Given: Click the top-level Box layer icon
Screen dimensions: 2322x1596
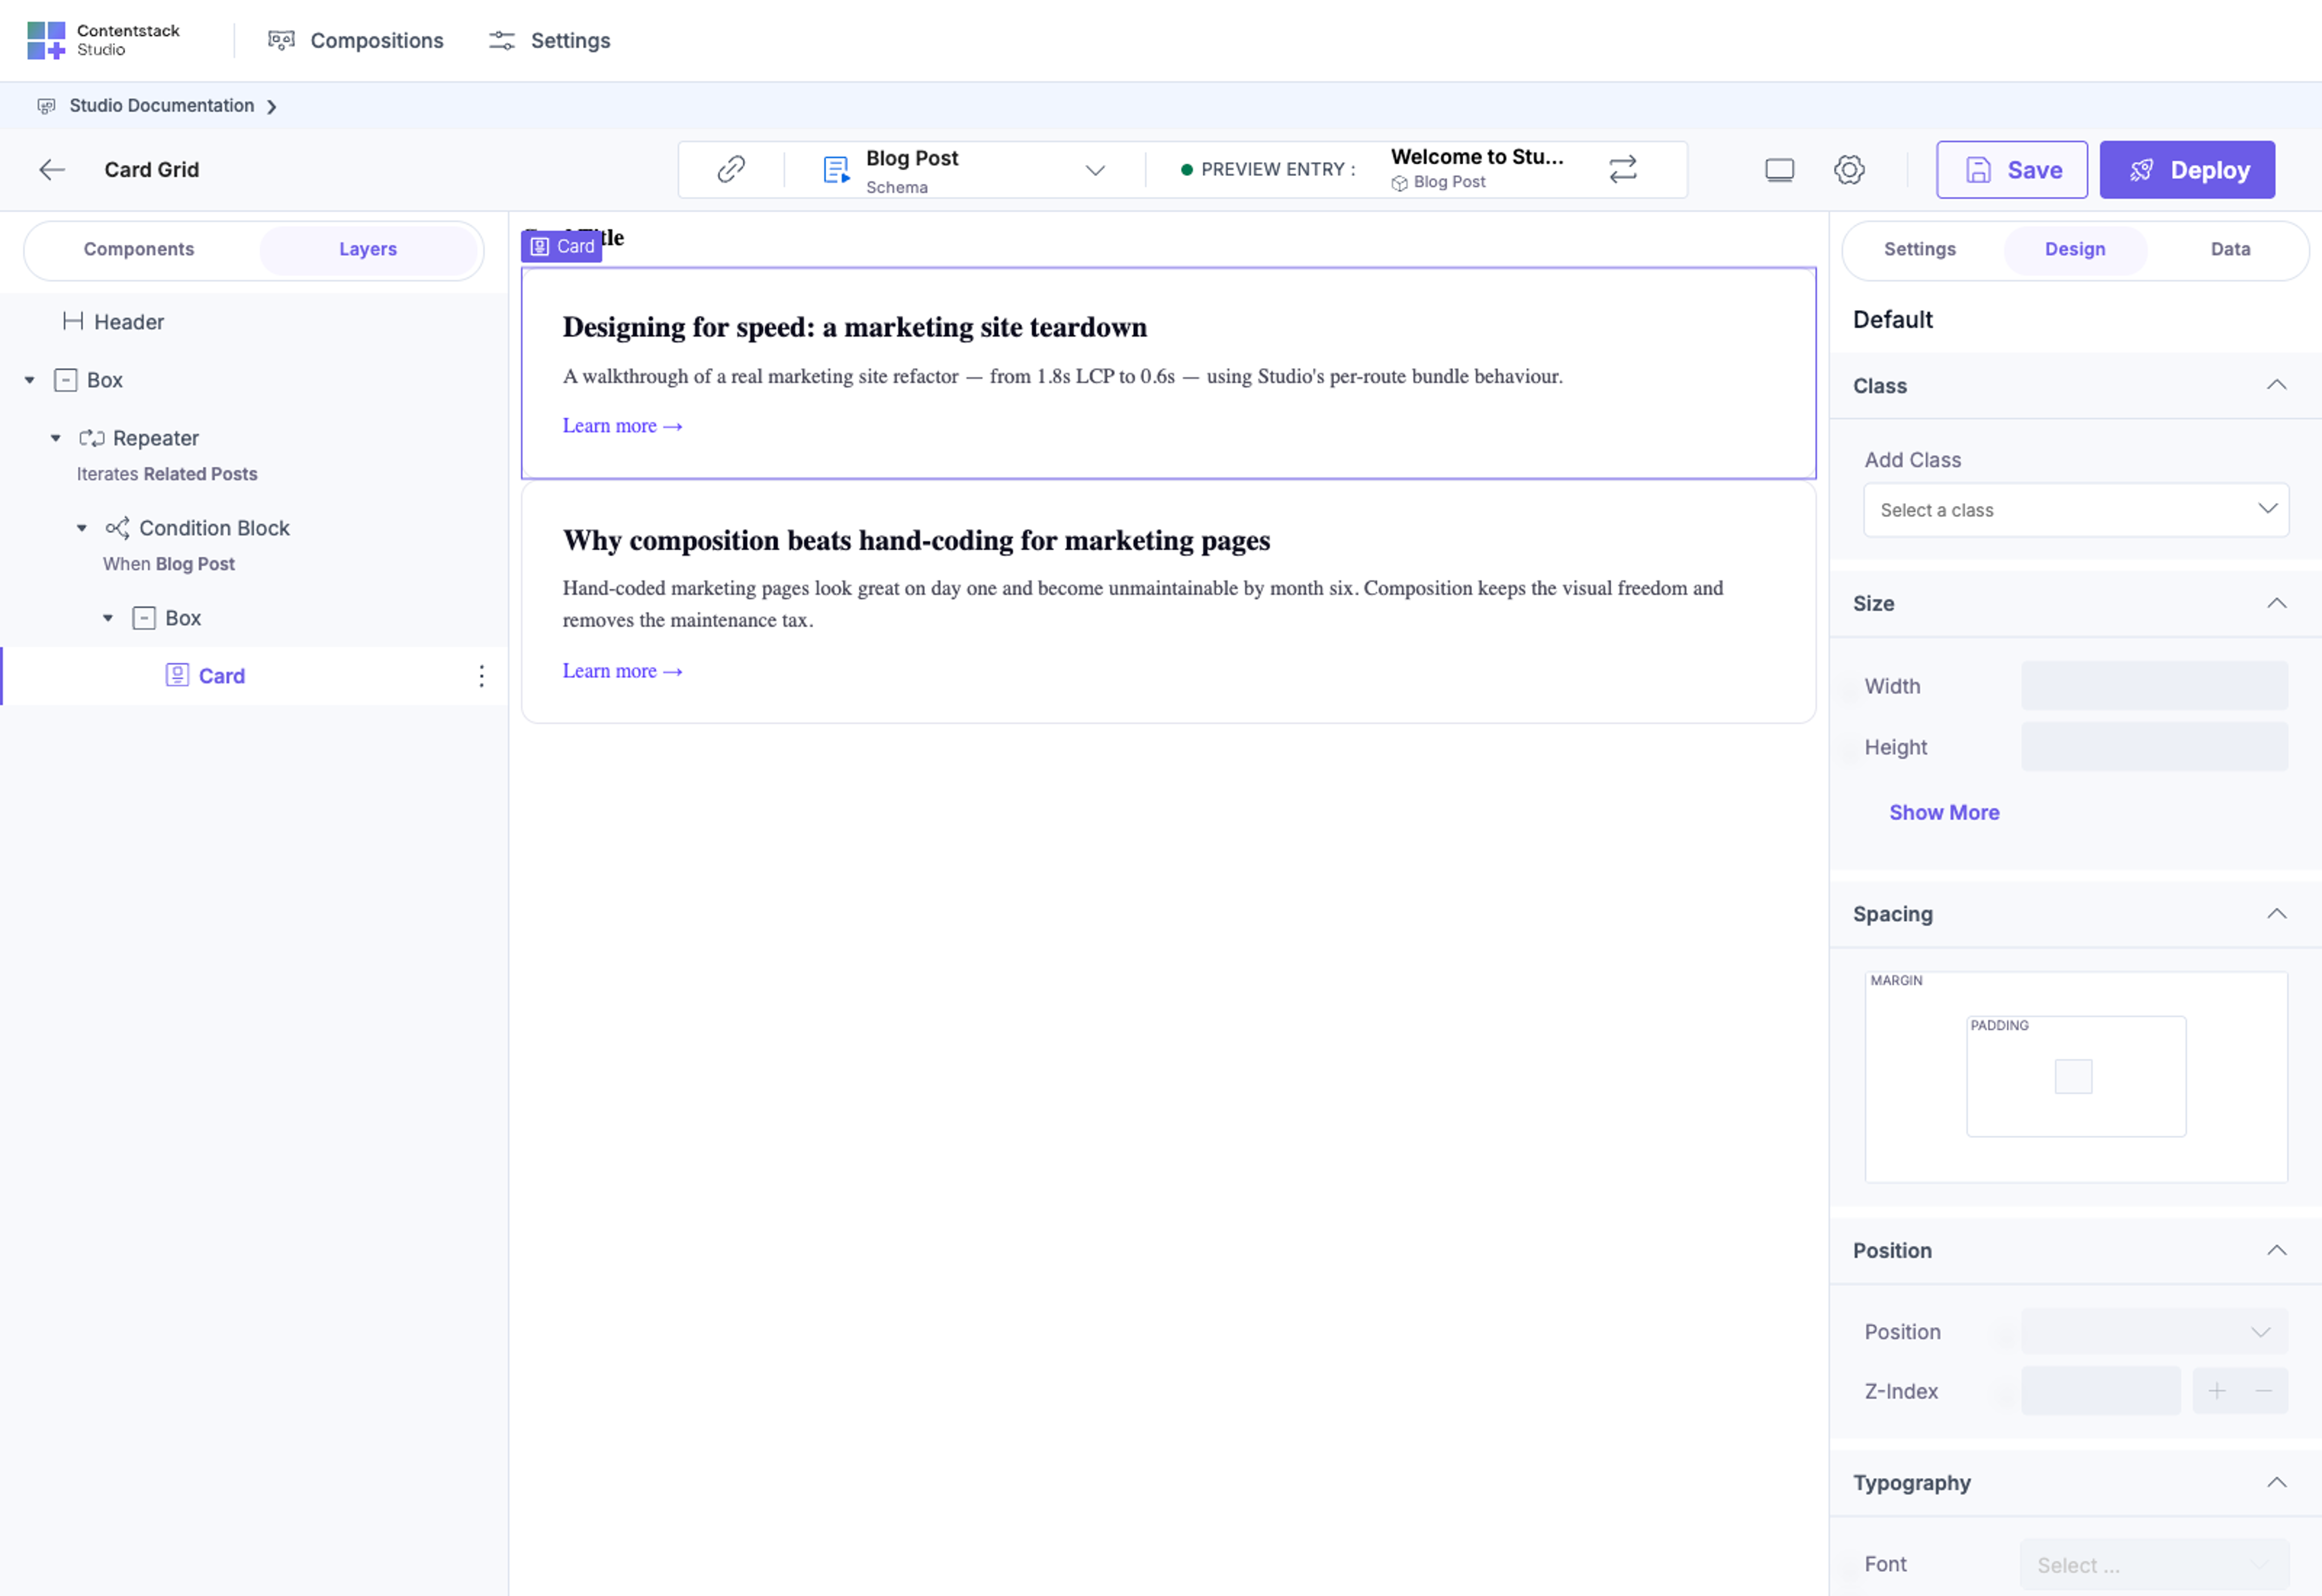Looking at the screenshot, I should [65, 380].
